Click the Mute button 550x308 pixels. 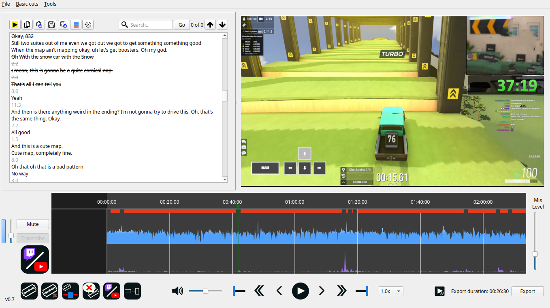pyautogui.click(x=33, y=224)
